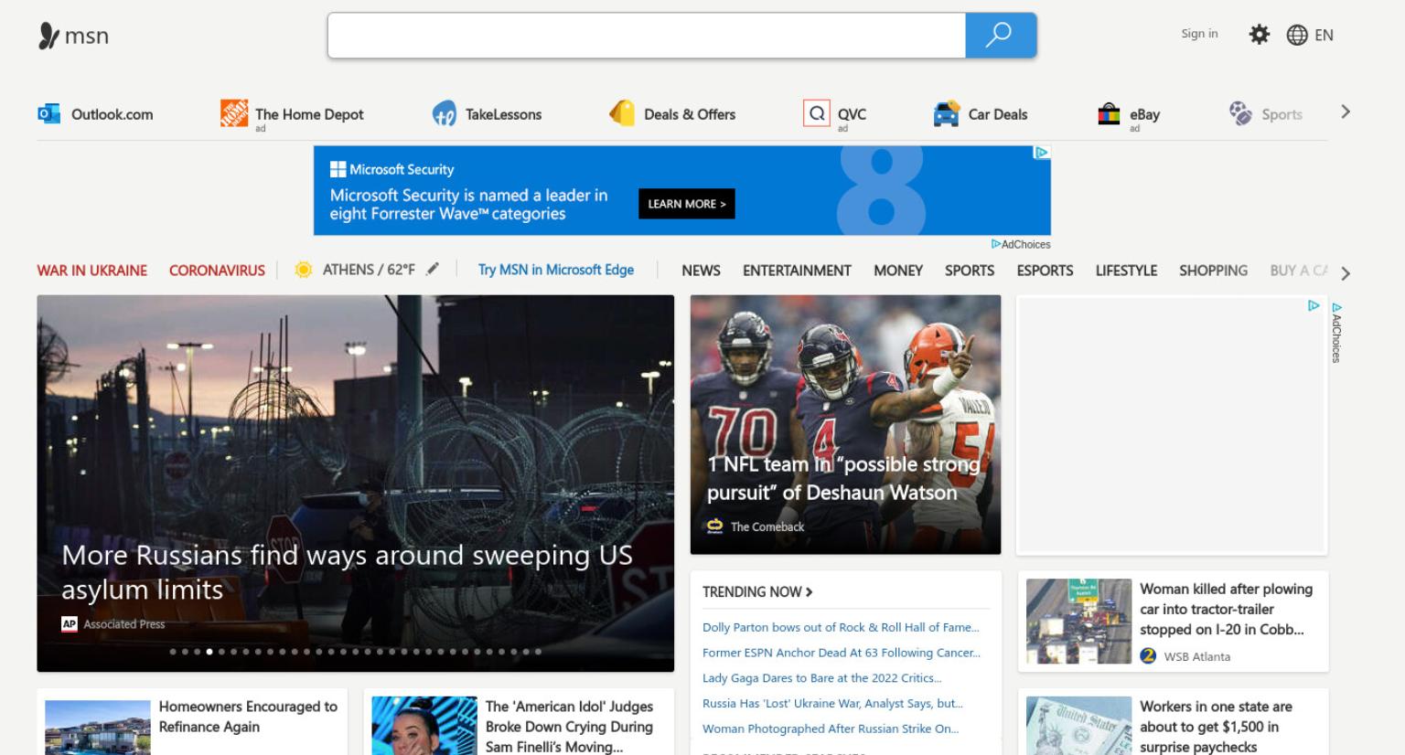Open Homeowners Encouraged to Refinance Again article

(x=248, y=717)
